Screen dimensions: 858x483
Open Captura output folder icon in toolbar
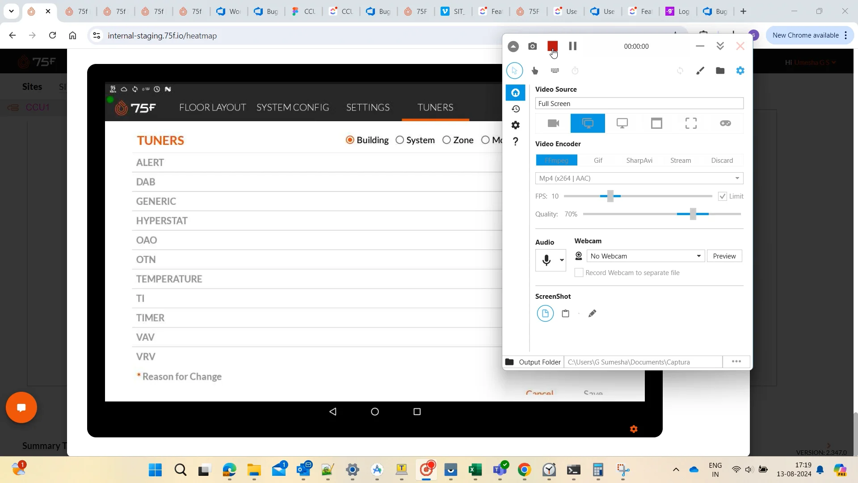pyautogui.click(x=720, y=71)
